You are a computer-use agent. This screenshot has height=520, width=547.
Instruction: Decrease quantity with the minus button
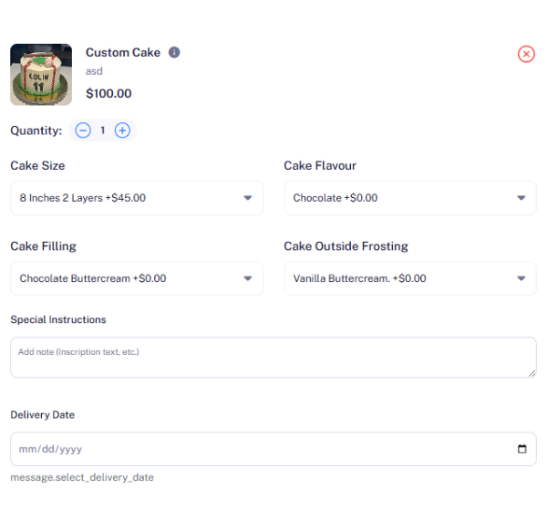coord(83,130)
